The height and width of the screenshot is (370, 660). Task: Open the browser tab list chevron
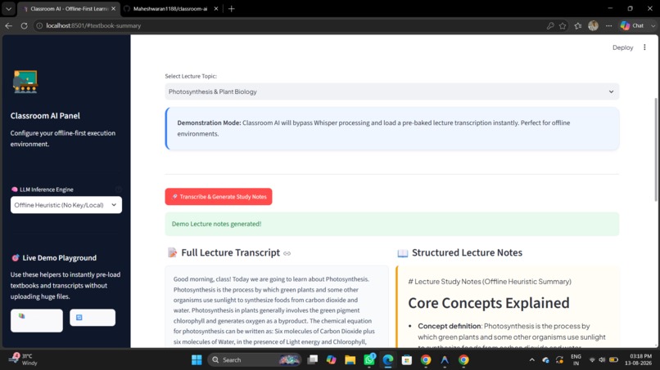pyautogui.click(x=8, y=8)
